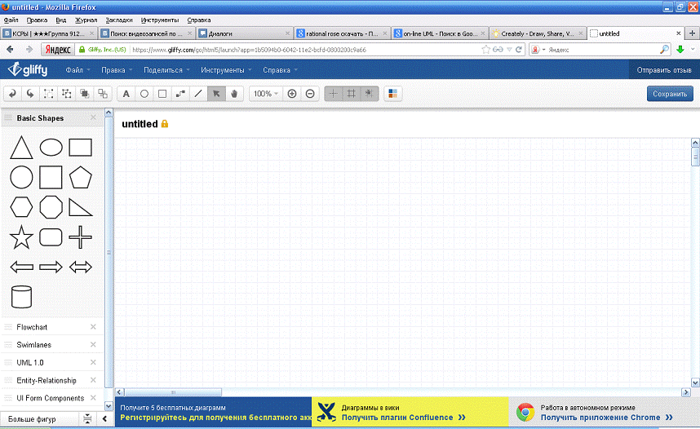
Task: Pick the Line drawing tool
Action: 198,94
